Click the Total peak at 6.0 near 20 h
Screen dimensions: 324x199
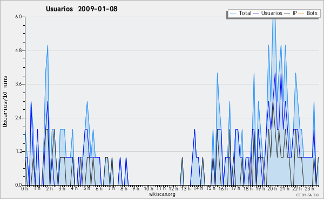pos(274,18)
